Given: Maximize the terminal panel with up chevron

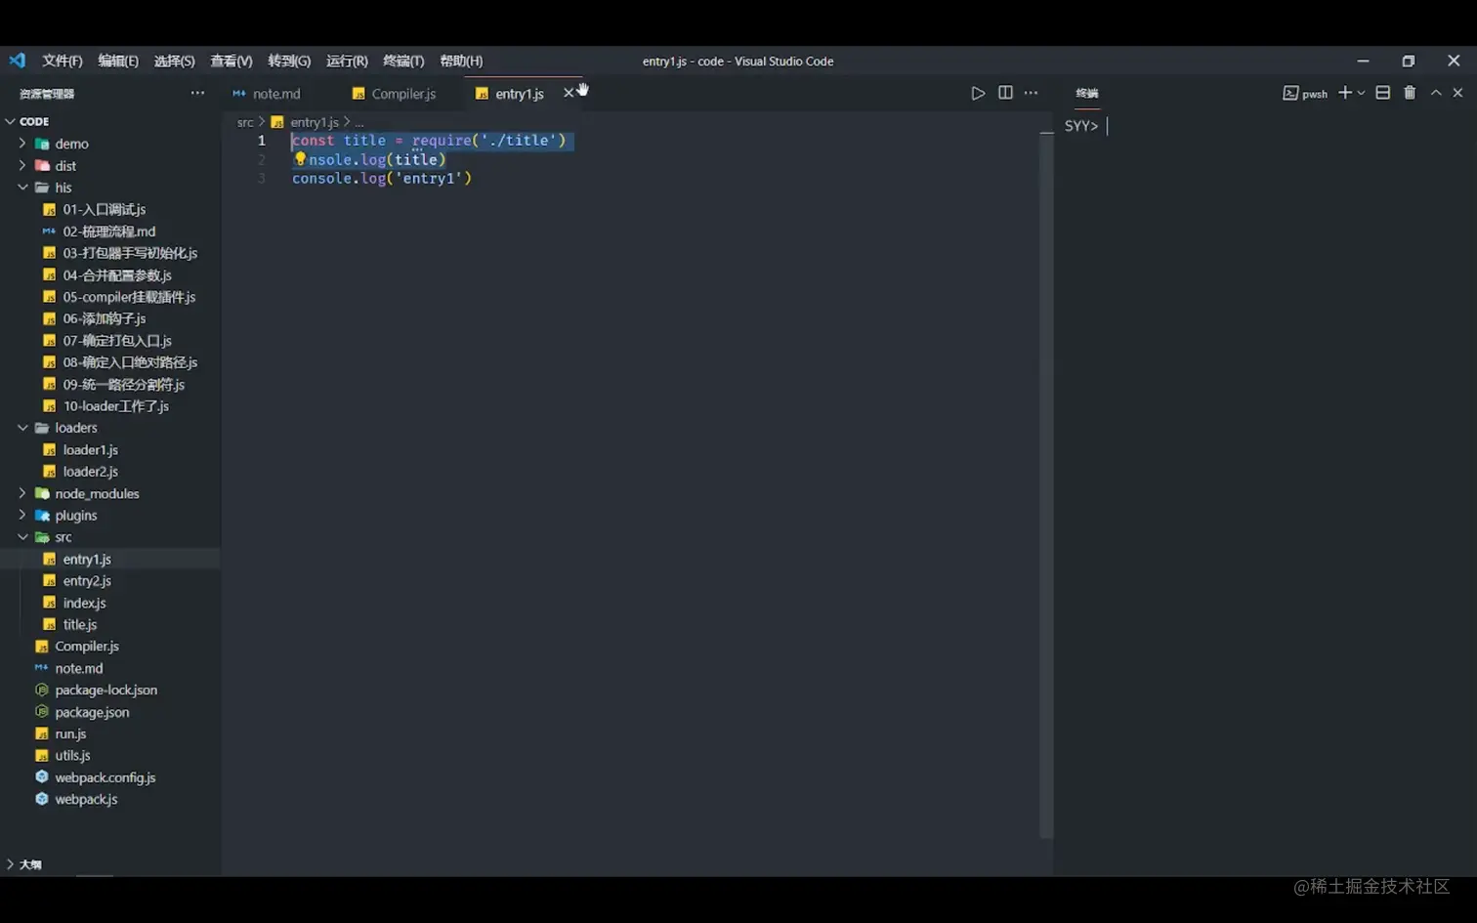Looking at the screenshot, I should (x=1436, y=93).
